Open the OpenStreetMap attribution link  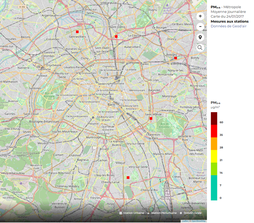click(199, 221)
